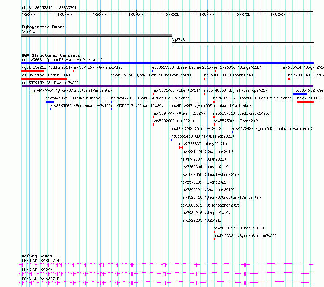Open the esv3569152 (Uddin2014) variant label

pyautogui.click(x=46, y=75)
